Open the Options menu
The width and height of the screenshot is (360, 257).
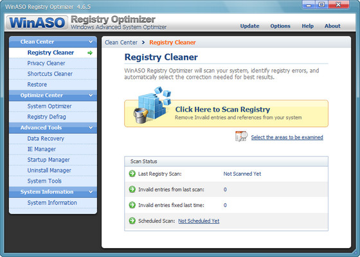coord(280,26)
